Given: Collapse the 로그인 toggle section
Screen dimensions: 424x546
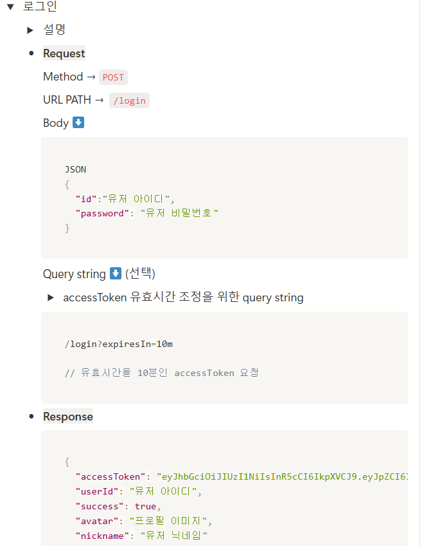Looking at the screenshot, I should coord(10,6).
